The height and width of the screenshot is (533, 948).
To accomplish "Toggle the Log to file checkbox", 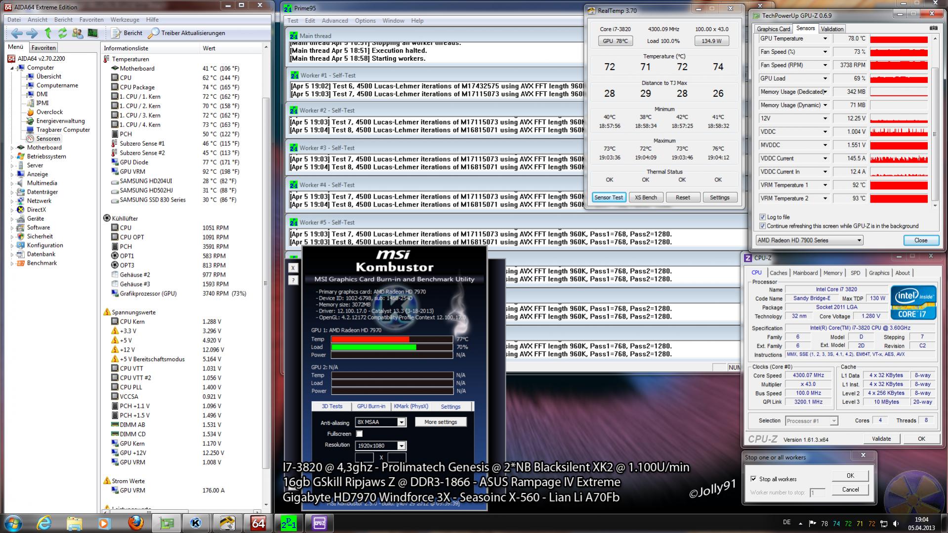I will pyautogui.click(x=762, y=217).
